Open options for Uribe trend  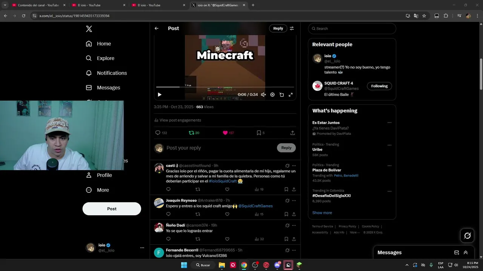389,145
